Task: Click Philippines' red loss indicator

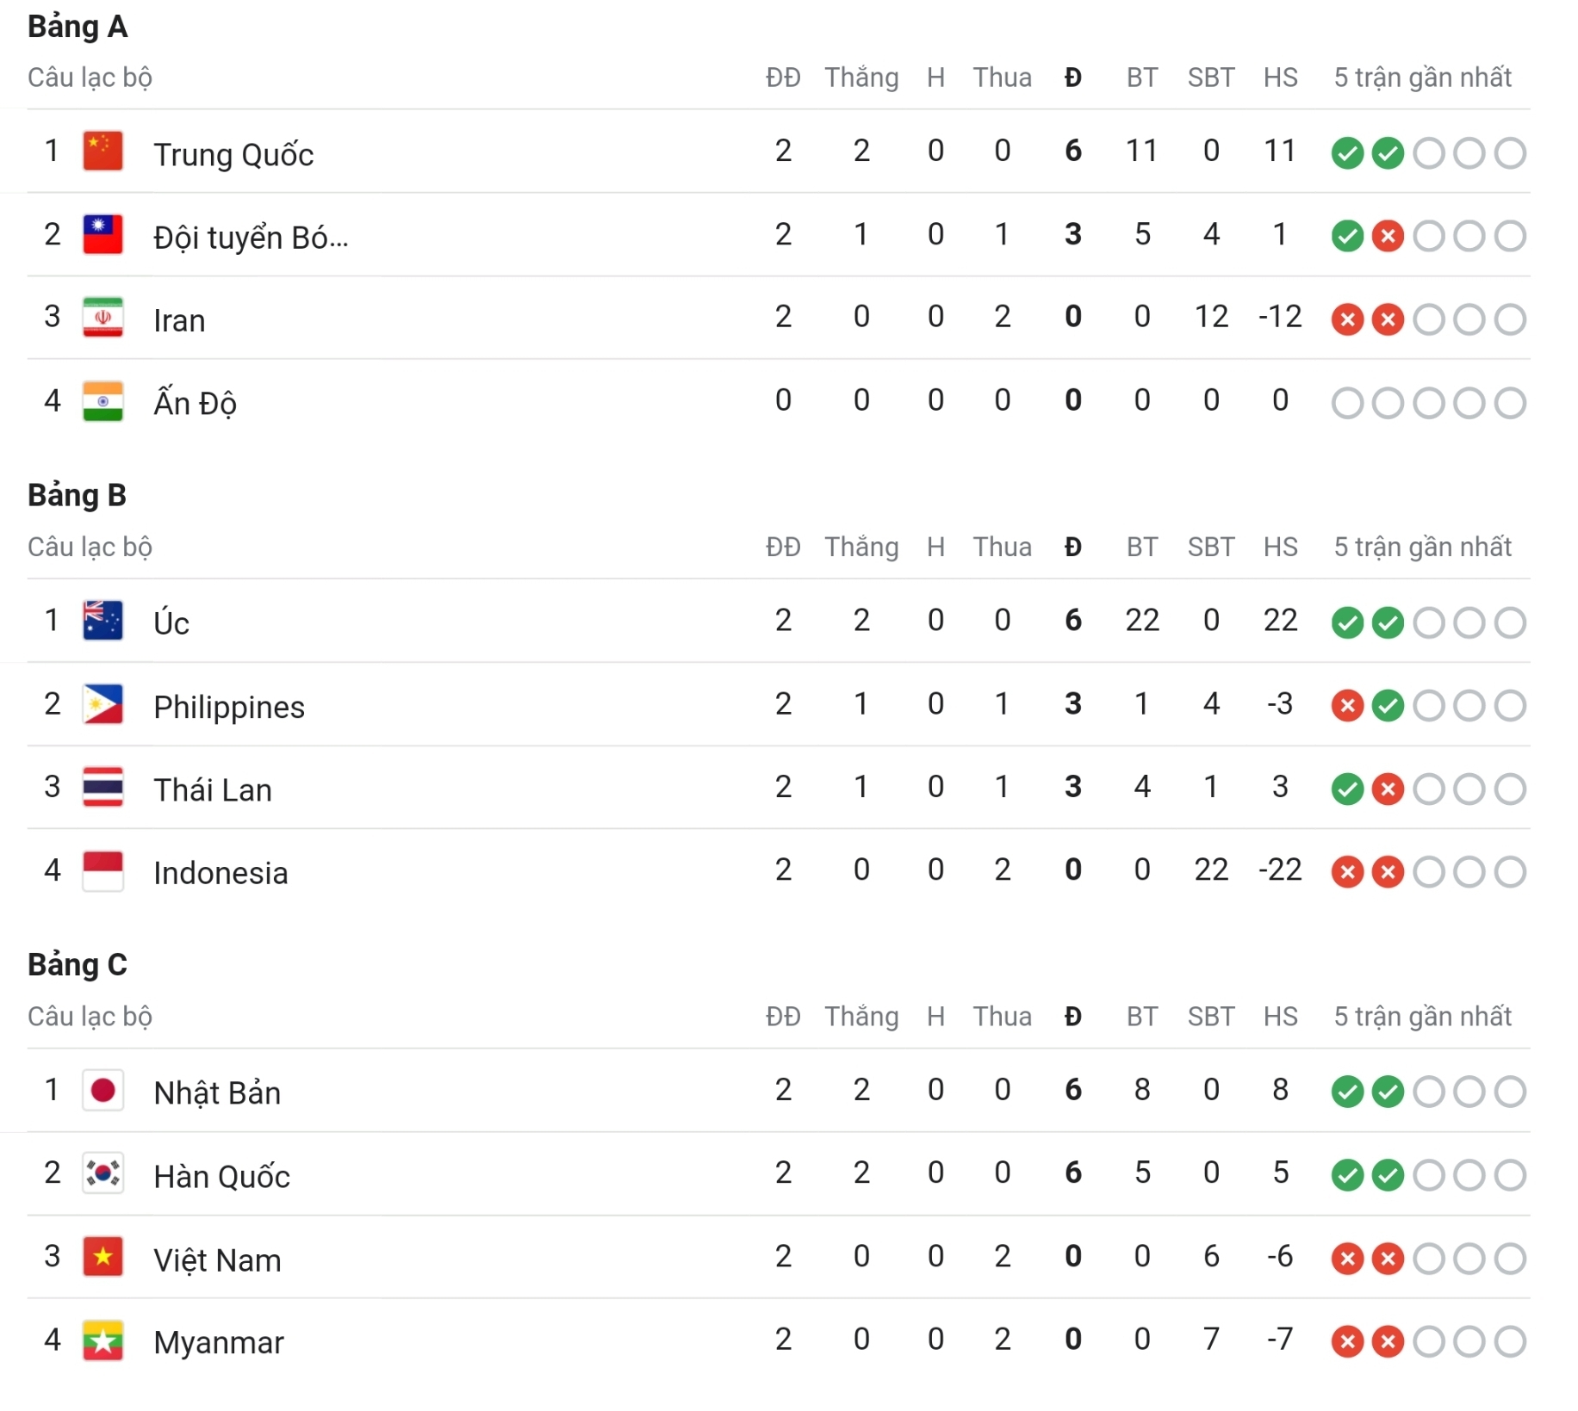Action: [x=1347, y=706]
